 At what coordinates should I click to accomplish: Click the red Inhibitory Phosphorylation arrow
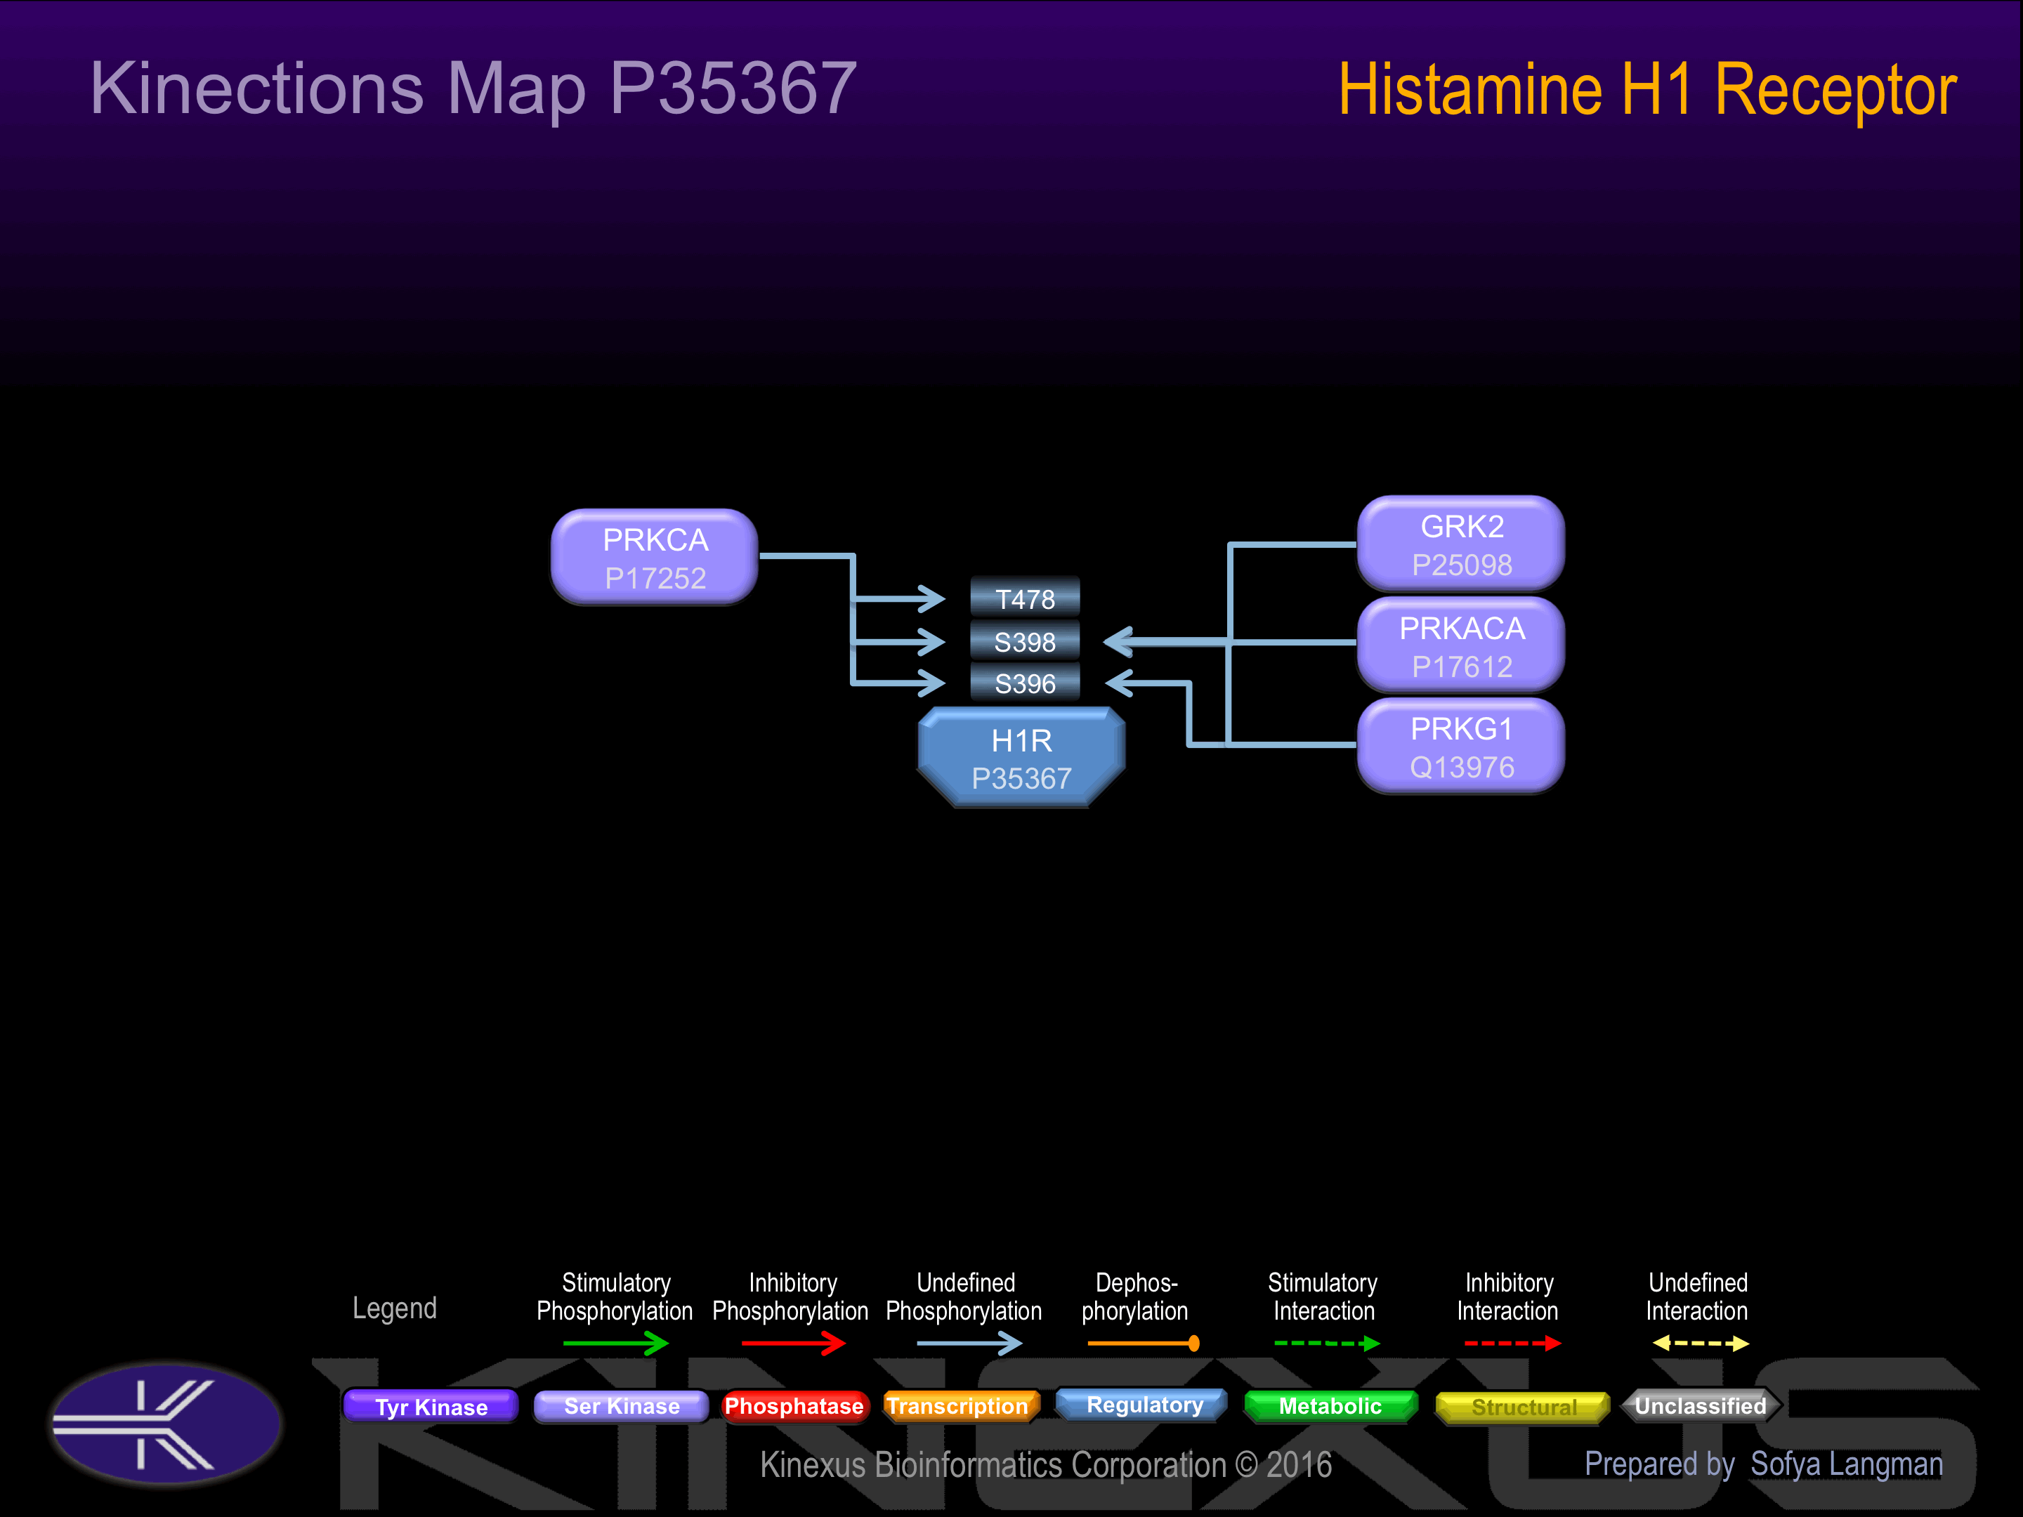pos(792,1344)
